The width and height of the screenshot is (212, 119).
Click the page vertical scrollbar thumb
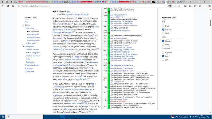click(x=211, y=23)
